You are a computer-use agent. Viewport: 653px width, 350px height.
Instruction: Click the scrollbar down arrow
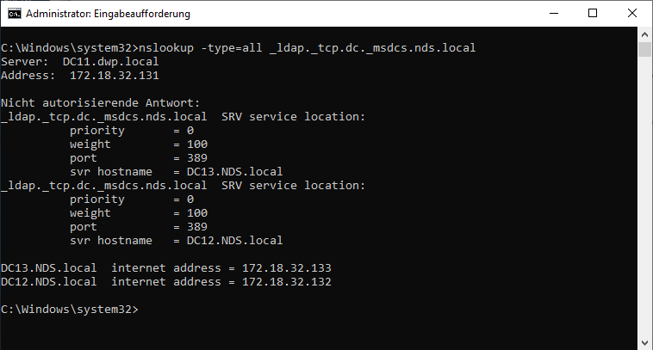tap(644, 341)
